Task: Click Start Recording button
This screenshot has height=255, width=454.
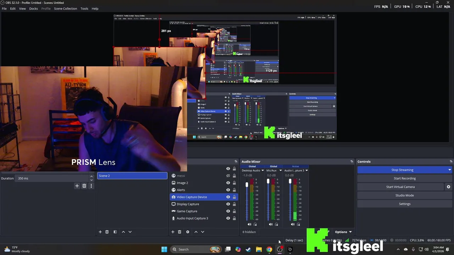Action: (405, 178)
